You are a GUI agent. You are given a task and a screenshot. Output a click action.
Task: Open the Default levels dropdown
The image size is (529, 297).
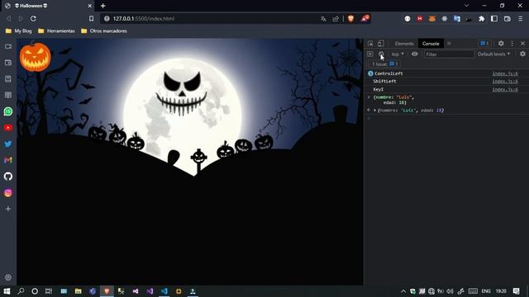tap(493, 54)
